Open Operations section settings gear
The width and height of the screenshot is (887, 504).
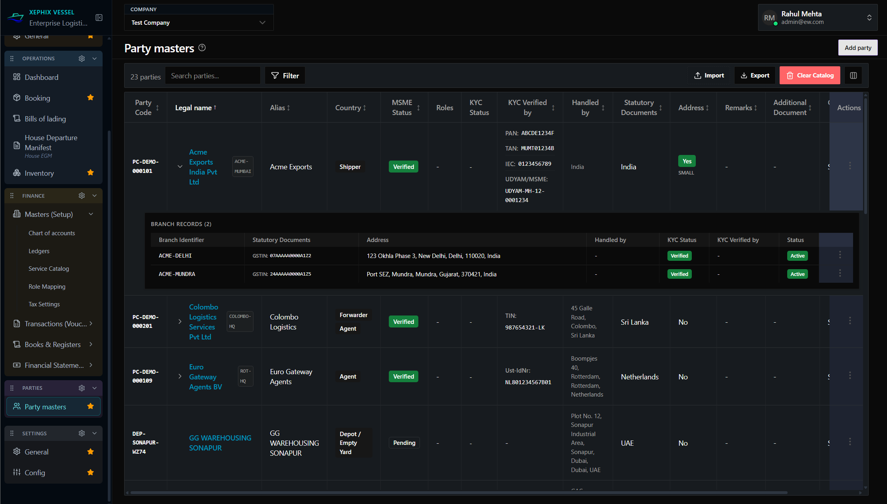click(x=82, y=58)
